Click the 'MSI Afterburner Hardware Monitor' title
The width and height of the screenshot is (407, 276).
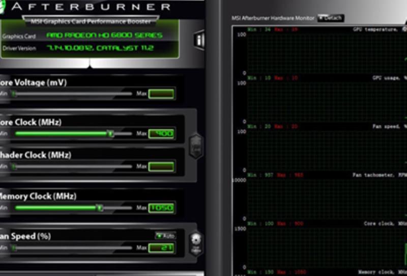pyautogui.click(x=273, y=18)
